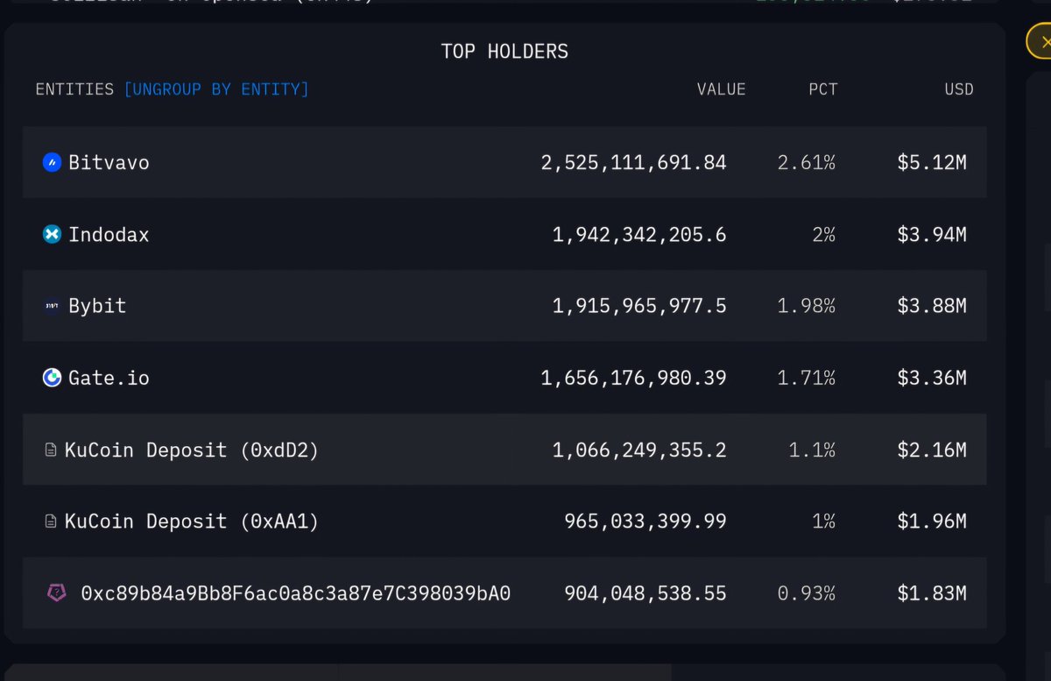The image size is (1051, 681).
Task: Click the 1.1% percentage cell
Action: click(x=812, y=450)
